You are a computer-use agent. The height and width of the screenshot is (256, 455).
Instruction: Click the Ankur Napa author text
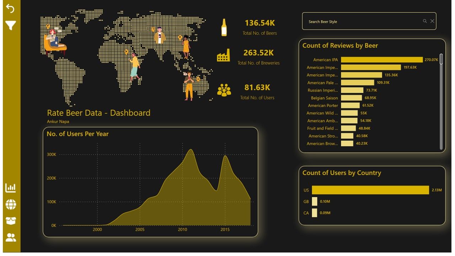tap(58, 122)
